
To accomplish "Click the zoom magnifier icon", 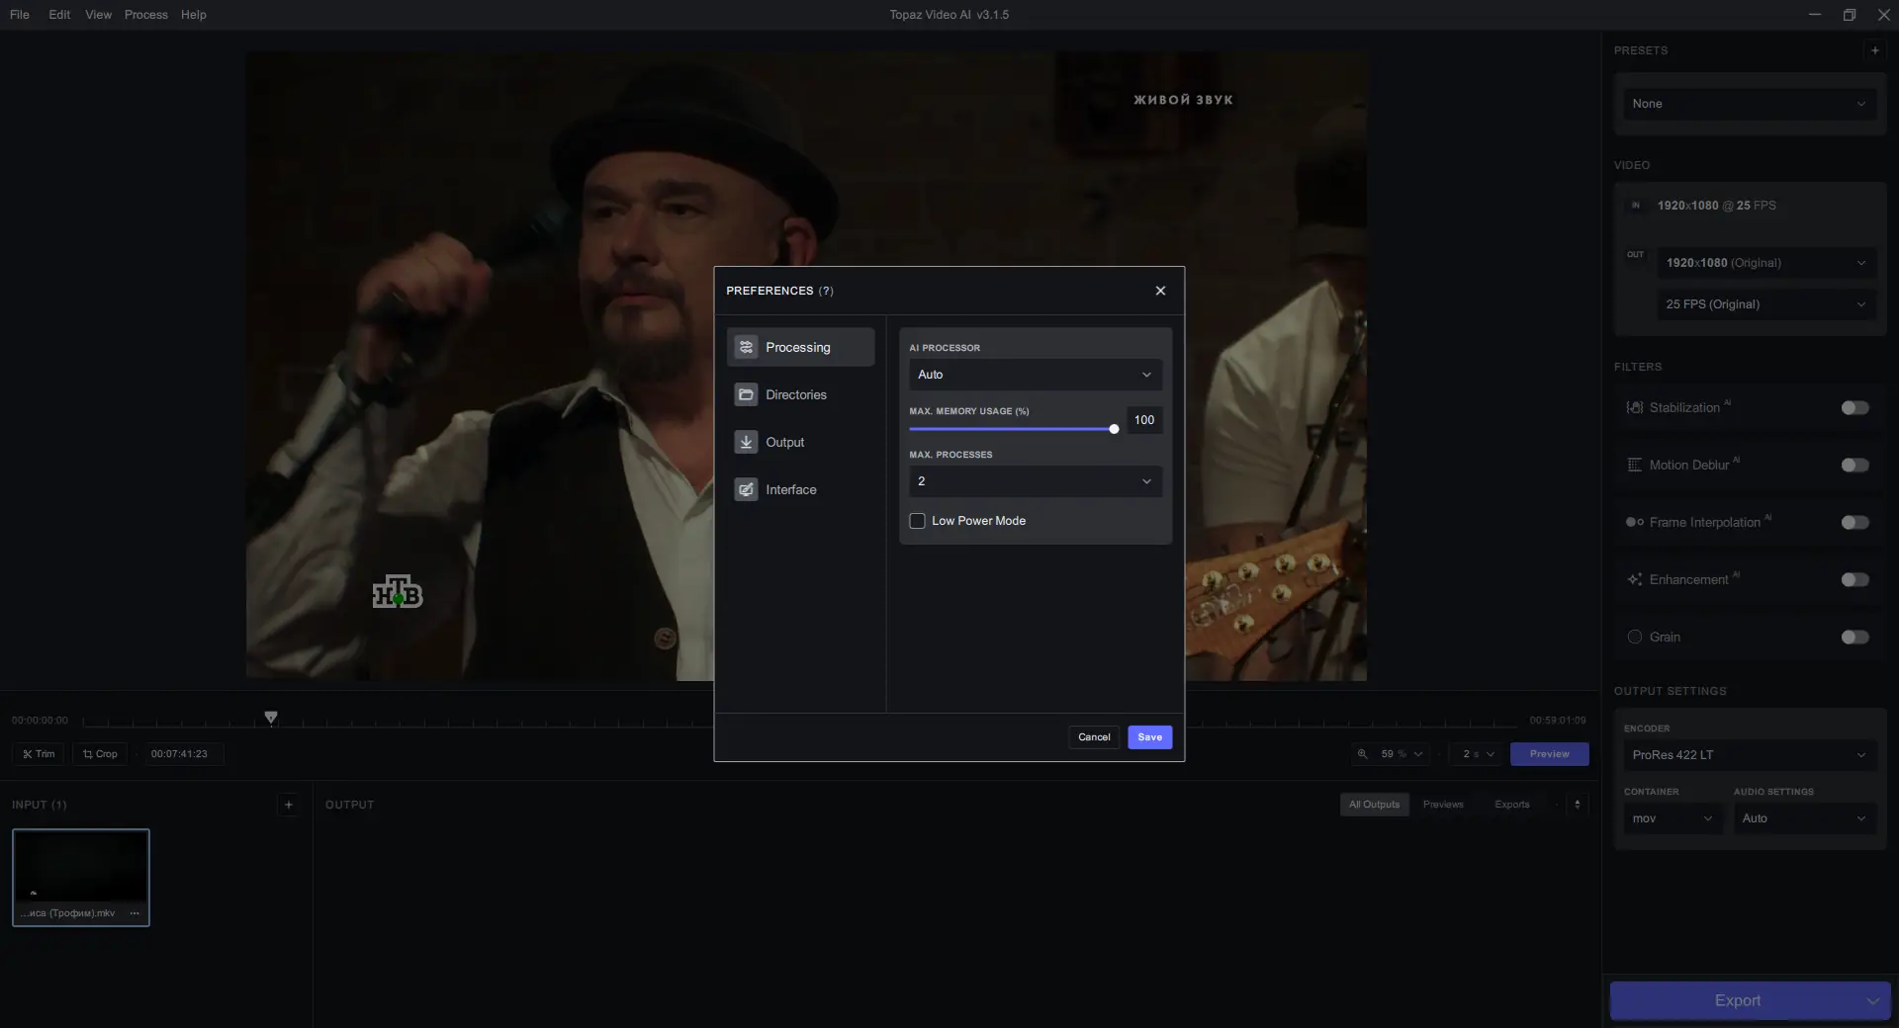I will coord(1362,754).
